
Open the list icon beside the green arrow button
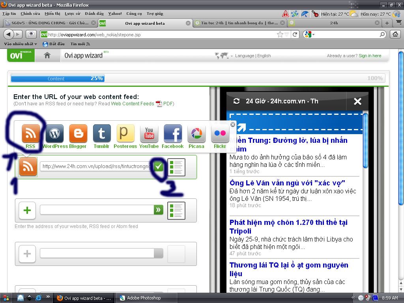tap(176, 211)
